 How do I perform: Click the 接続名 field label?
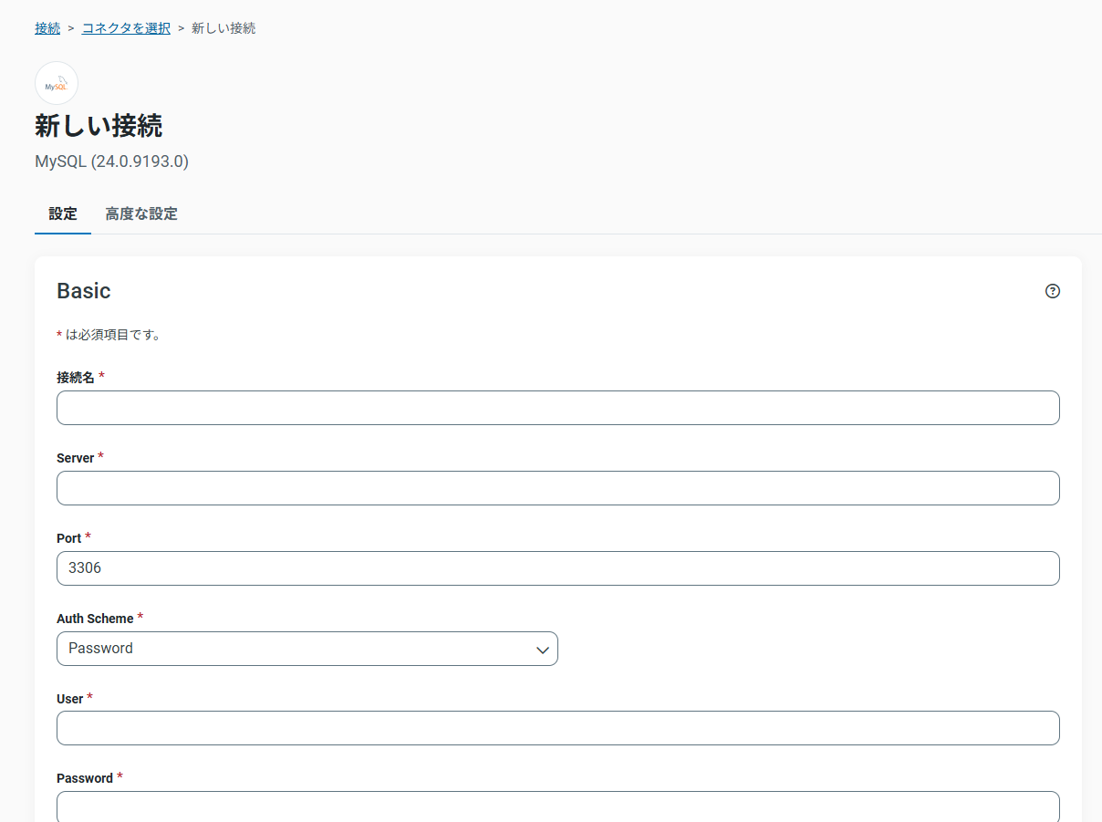pos(76,378)
